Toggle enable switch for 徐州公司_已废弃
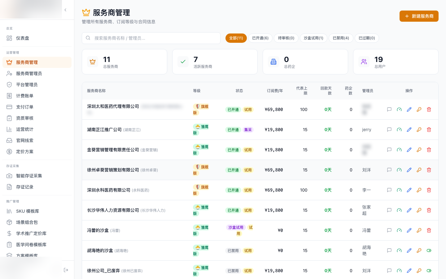446x279 pixels. [429, 271]
